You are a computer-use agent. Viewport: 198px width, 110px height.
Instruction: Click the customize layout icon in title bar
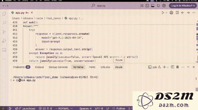point(142,6)
